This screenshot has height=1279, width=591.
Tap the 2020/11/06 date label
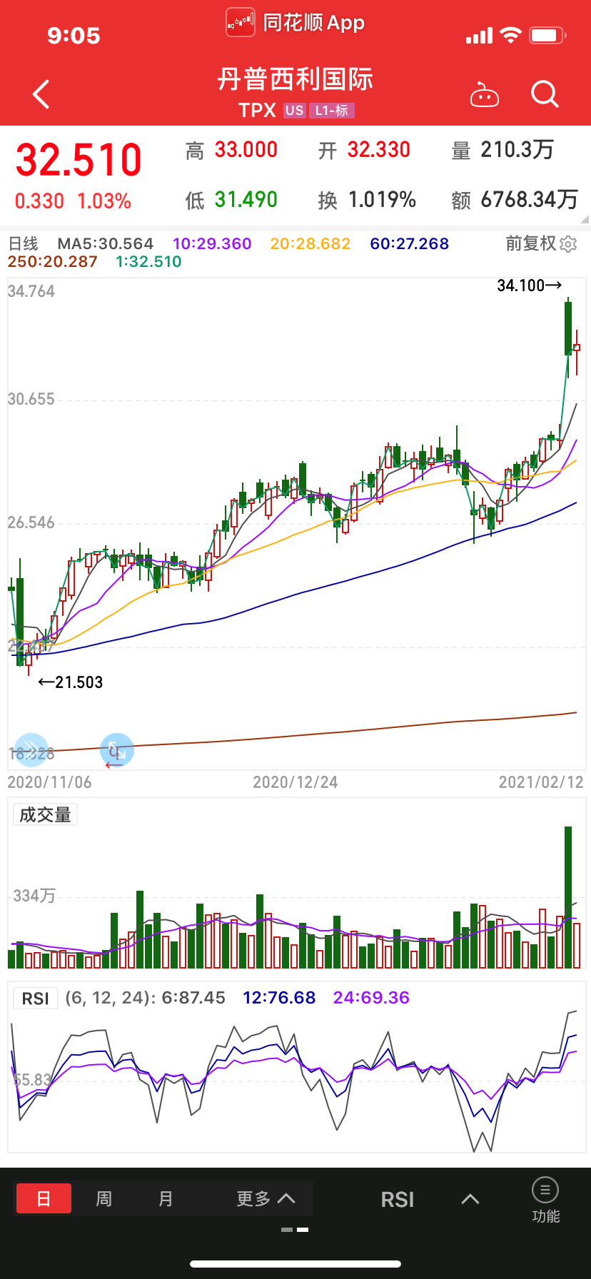point(50,782)
